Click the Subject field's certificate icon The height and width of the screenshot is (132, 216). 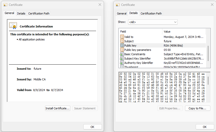122,41
